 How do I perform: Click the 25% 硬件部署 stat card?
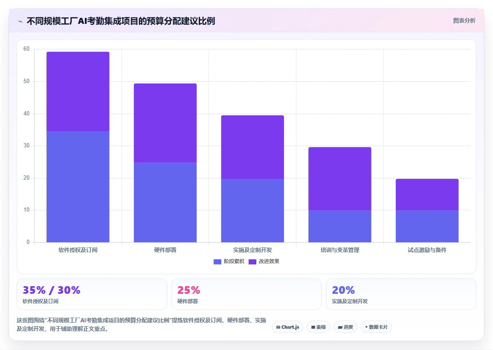pos(246,294)
